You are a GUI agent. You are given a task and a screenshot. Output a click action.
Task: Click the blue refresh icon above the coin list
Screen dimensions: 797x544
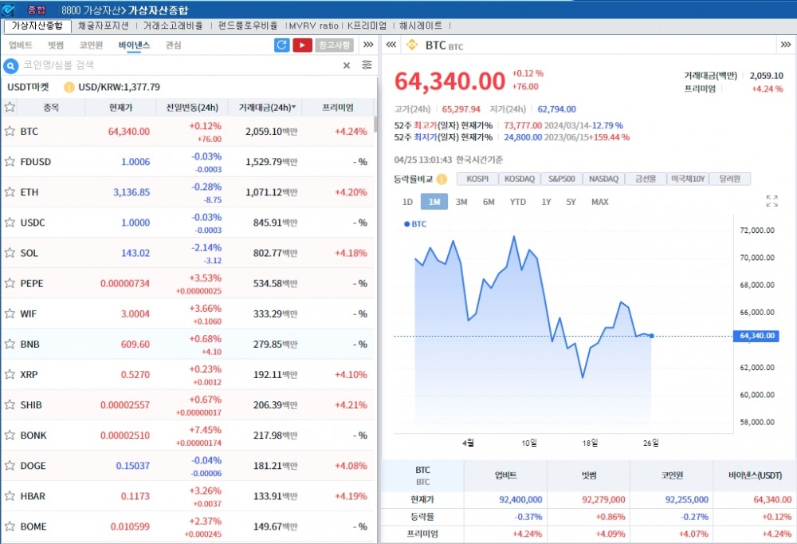point(281,45)
